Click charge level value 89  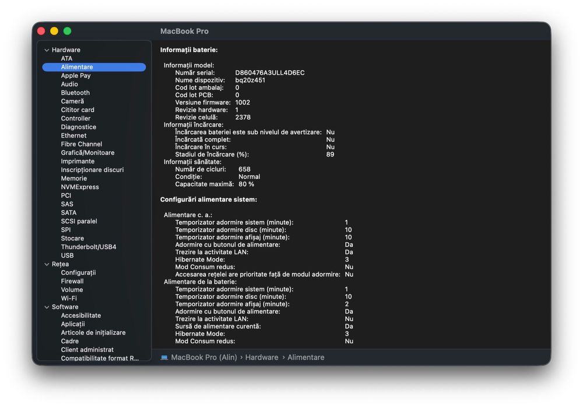(330, 155)
